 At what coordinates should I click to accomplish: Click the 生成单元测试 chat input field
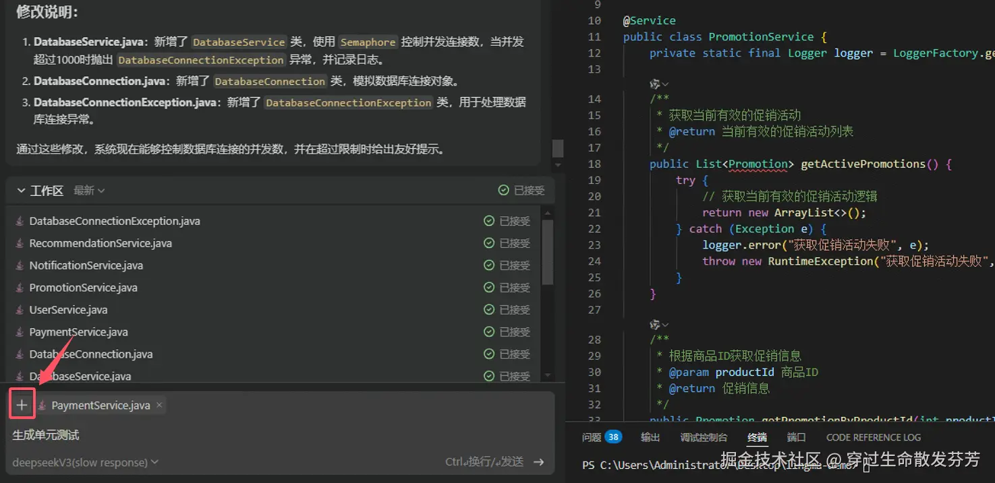tap(280, 435)
